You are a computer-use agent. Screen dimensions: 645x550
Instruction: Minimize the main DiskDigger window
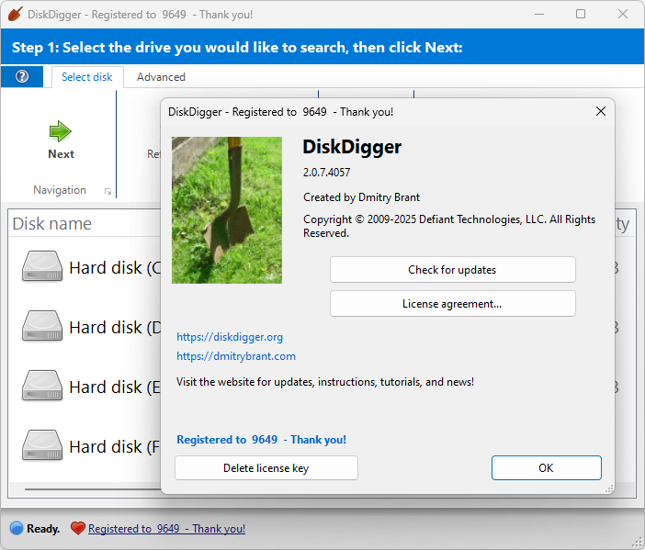click(539, 14)
